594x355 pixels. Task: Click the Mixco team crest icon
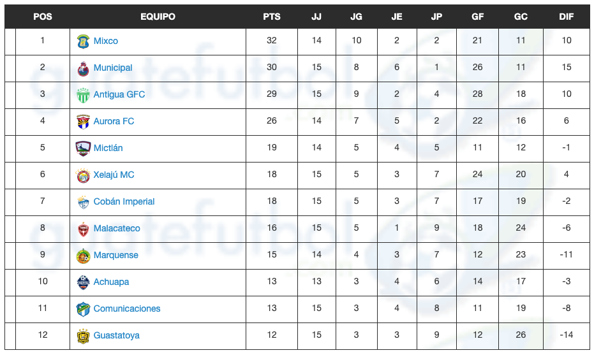(83, 41)
